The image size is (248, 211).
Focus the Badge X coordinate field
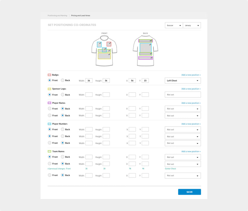[132, 80]
